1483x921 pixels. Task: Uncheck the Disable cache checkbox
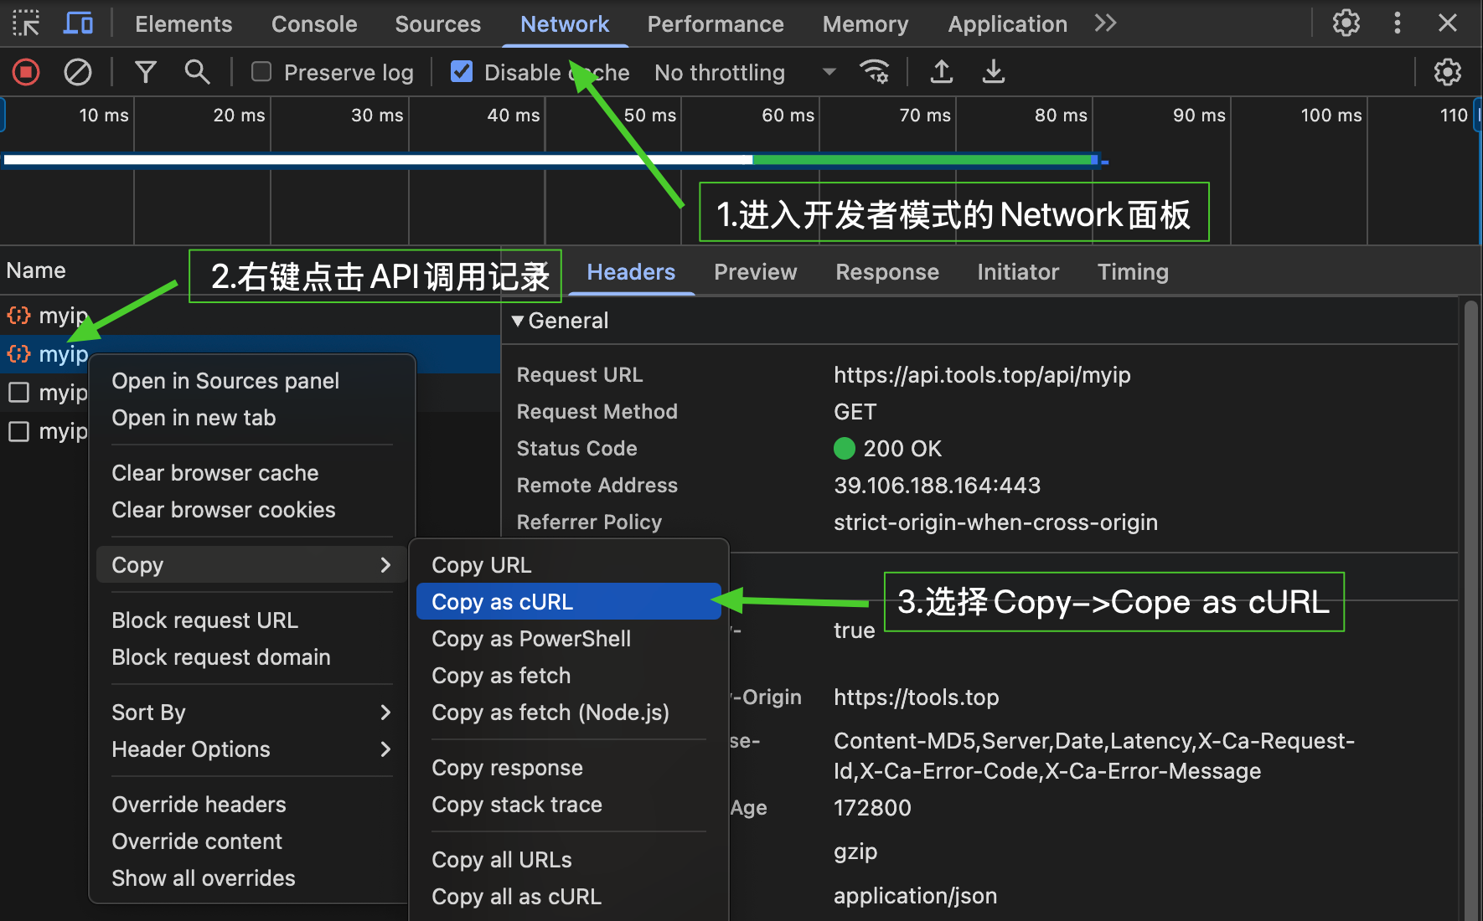coord(462,73)
